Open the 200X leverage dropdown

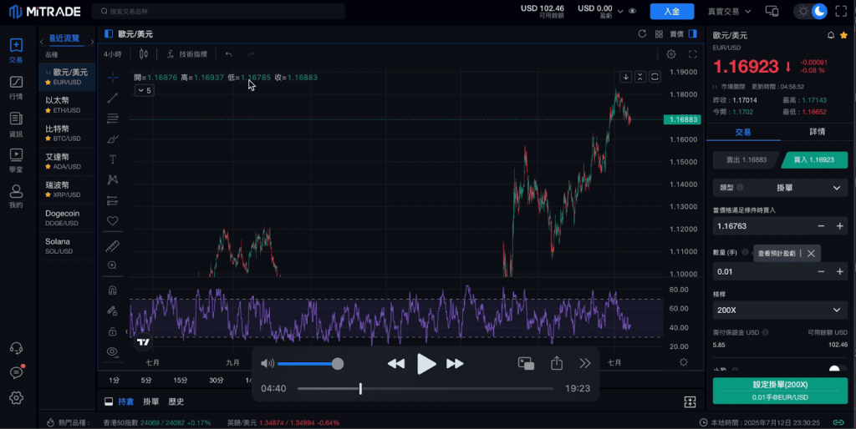coord(780,310)
